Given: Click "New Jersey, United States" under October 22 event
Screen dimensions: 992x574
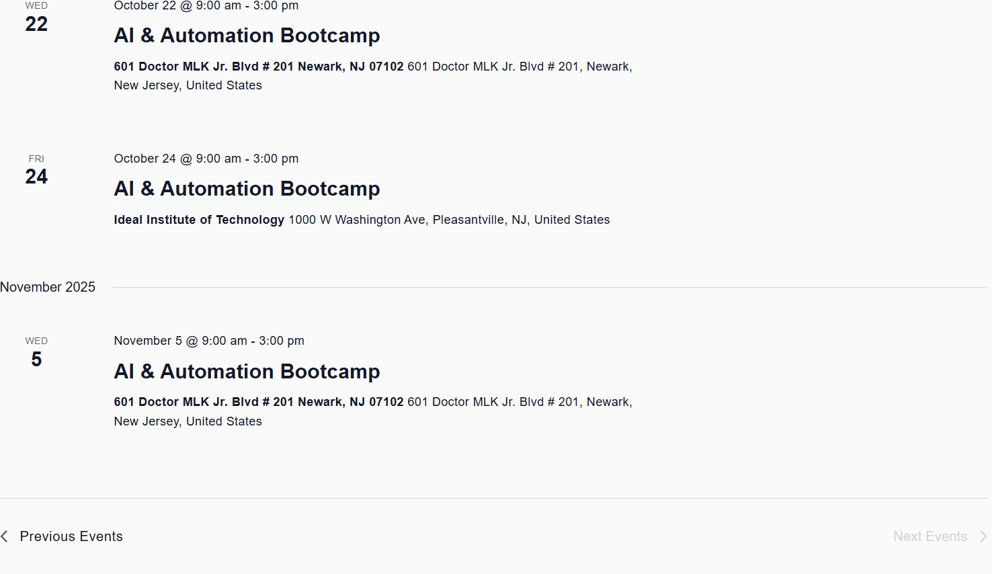Looking at the screenshot, I should [x=188, y=85].
